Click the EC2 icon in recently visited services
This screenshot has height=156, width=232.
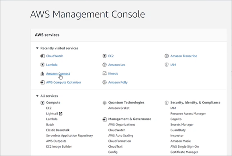tap(104, 56)
